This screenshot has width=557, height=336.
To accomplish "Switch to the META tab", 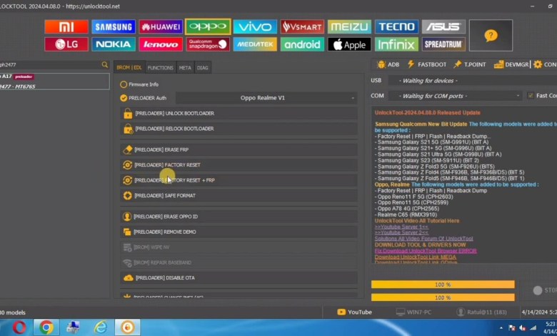I will pyautogui.click(x=185, y=67).
